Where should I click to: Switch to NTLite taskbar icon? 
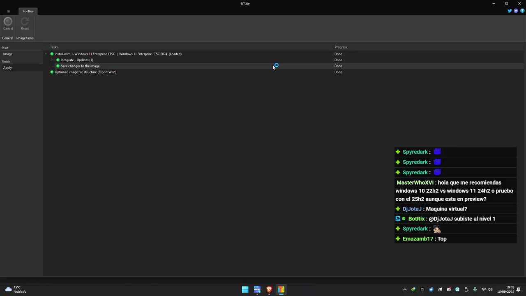pyautogui.click(x=281, y=289)
